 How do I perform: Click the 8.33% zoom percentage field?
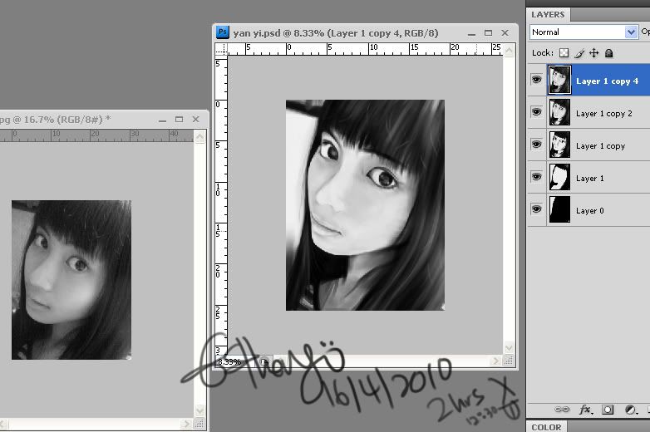(229, 362)
